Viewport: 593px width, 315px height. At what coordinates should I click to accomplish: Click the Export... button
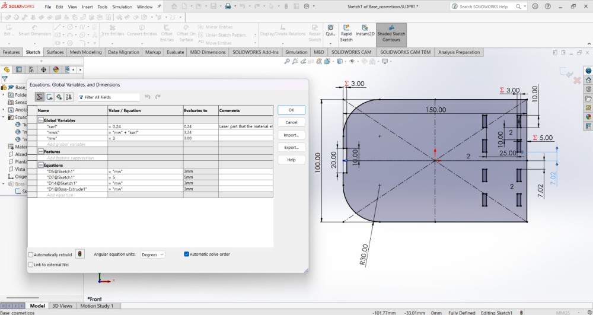point(291,147)
